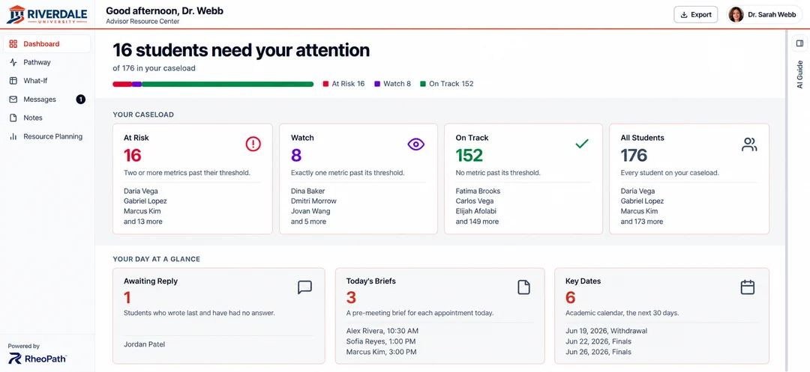Click the purple Watch 8 legend swatch
Image resolution: width=810 pixels, height=372 pixels.
tap(377, 84)
